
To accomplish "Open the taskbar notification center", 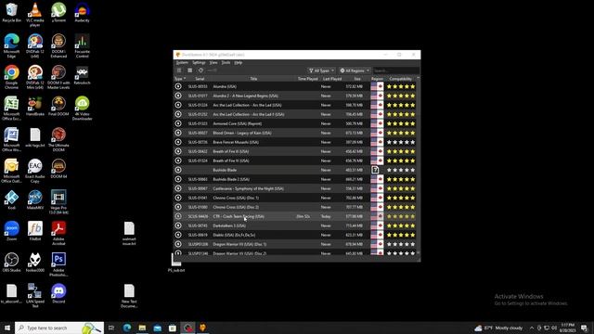I will click(584, 328).
